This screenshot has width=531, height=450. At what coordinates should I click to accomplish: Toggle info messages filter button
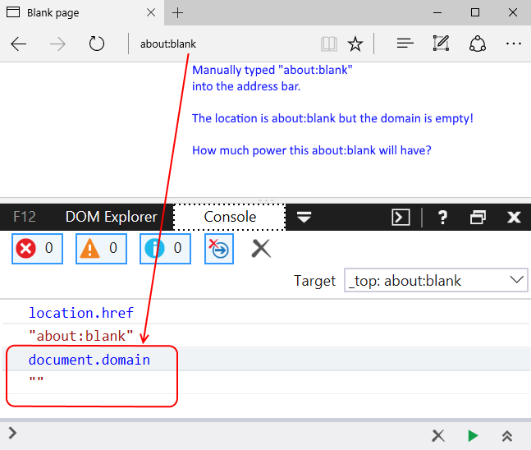(x=165, y=248)
